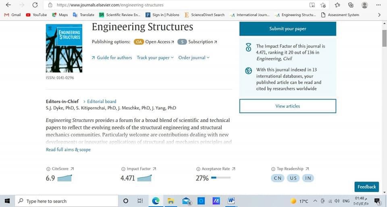Open the Open Access publishing option link
Viewport: 387px width, 207px height.
(x=160, y=42)
